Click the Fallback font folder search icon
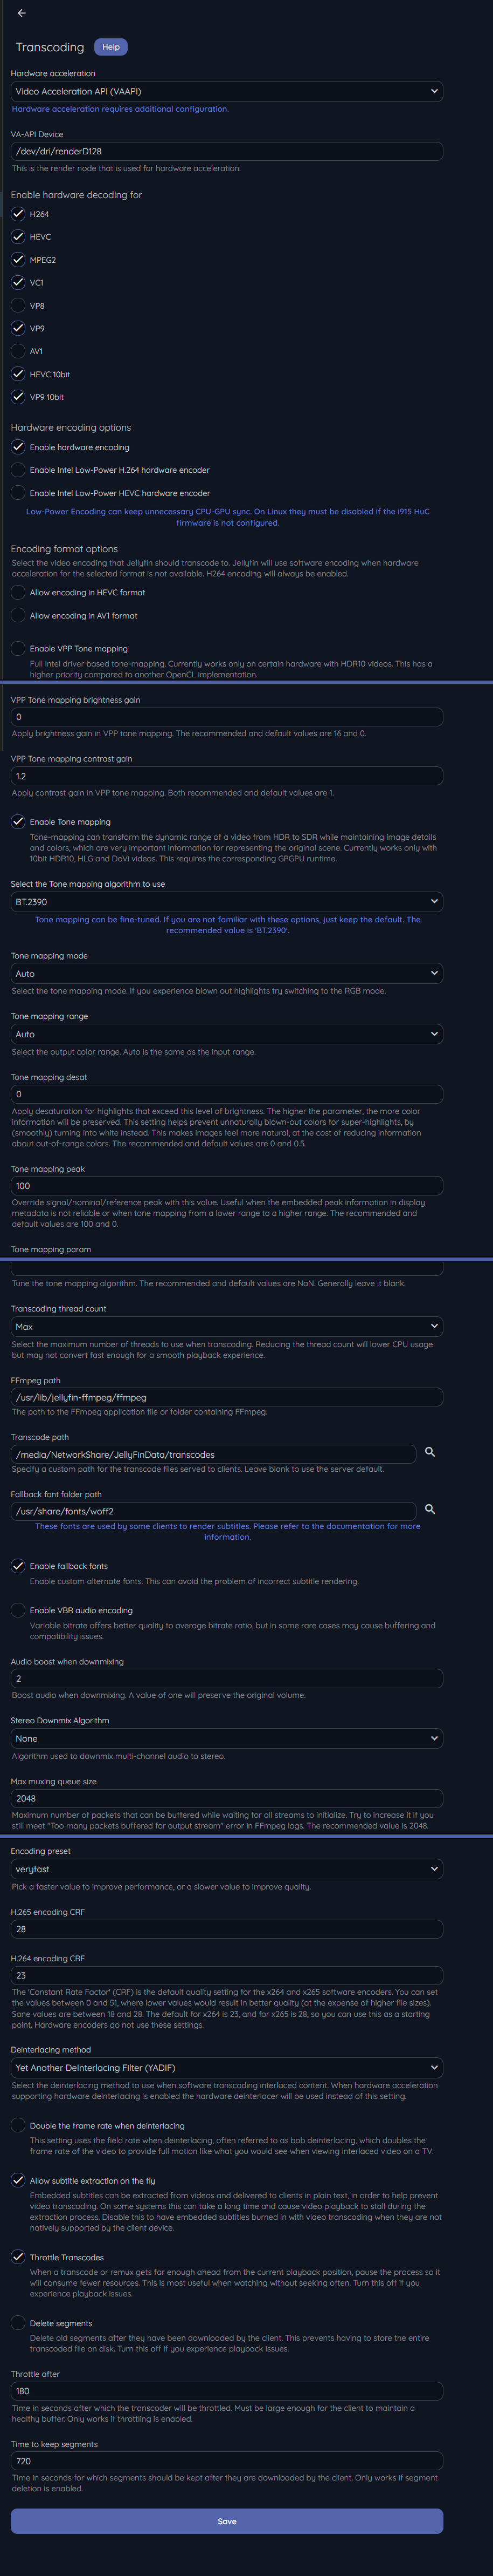Screen dimensions: 493x2576 [x=430, y=1508]
